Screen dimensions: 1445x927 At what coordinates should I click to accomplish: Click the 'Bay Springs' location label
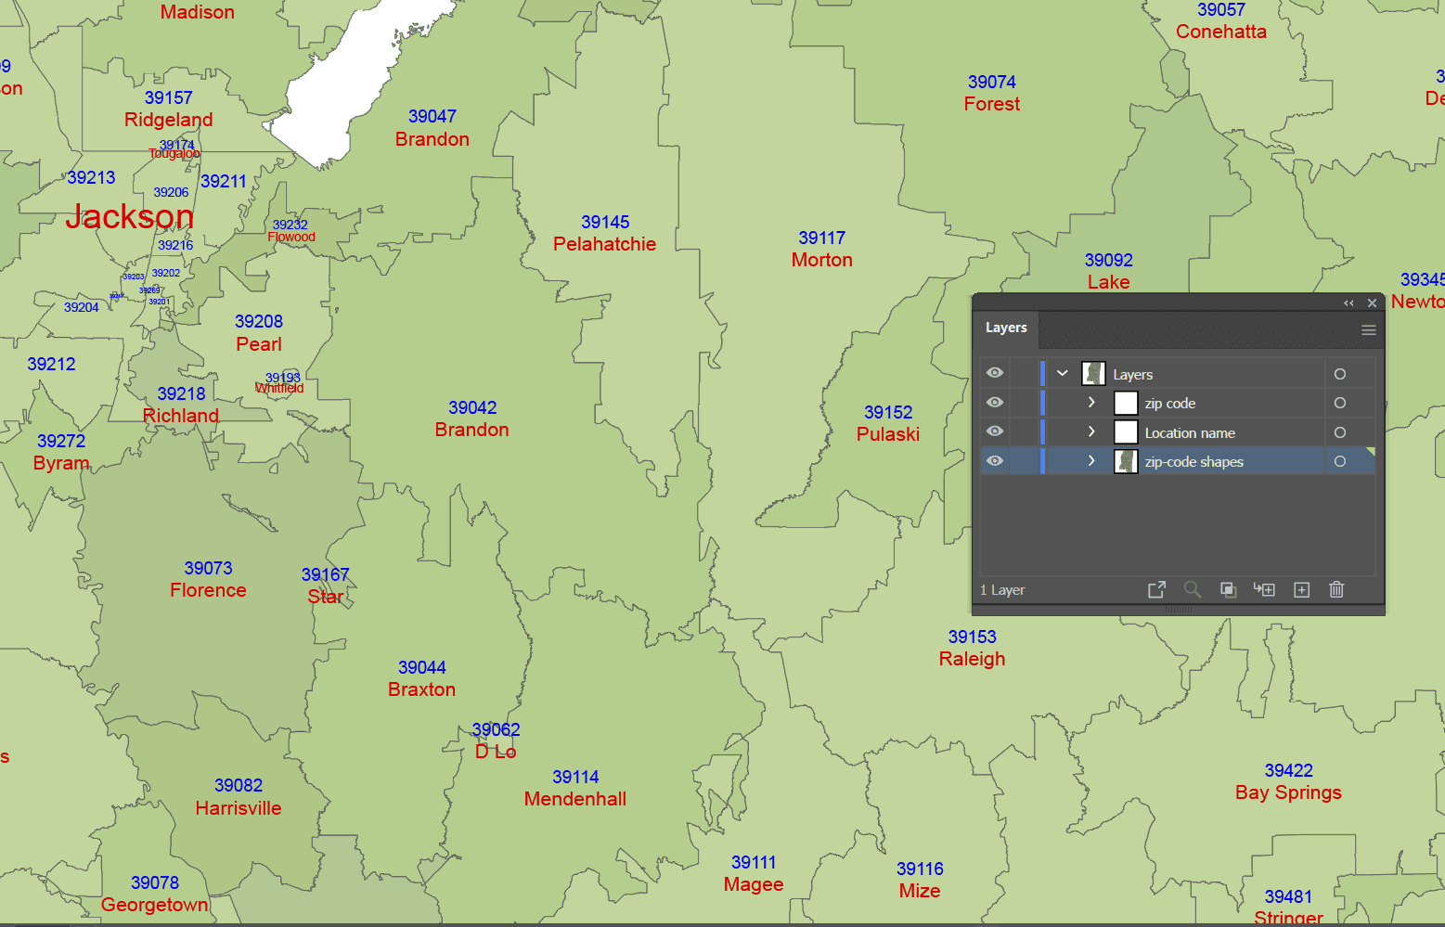coord(1289,793)
